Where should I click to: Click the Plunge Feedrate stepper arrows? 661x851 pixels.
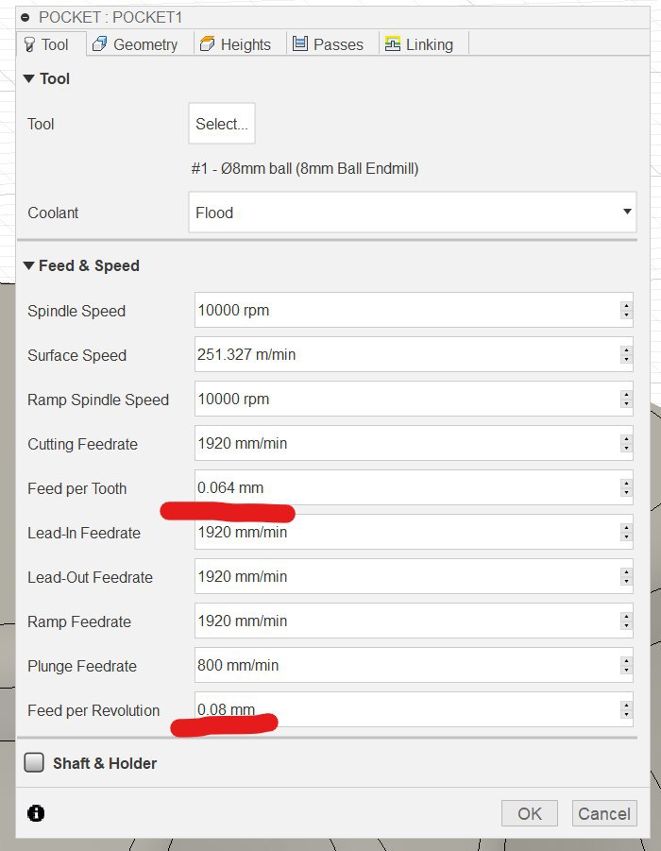coord(625,666)
